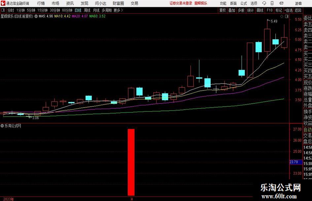Click the 统计 statistics button
Image resolution: width=312 pixels, height=201 pixels.
tap(250, 10)
